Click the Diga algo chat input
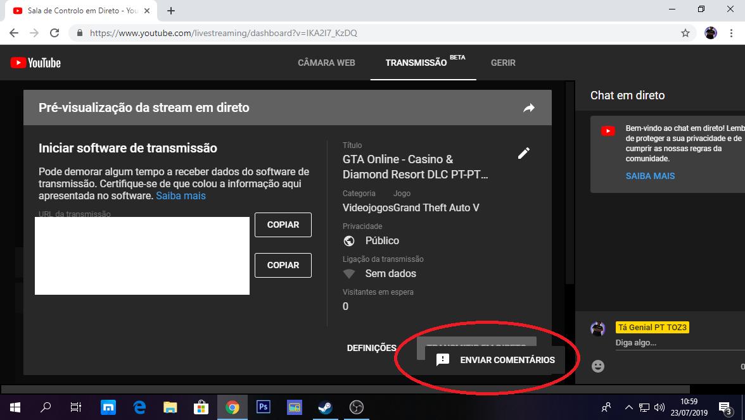Viewport: 745px width, 420px height. coord(679,343)
